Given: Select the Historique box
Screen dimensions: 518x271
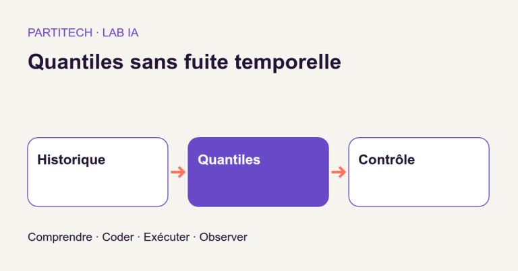Looking at the screenshot, I should point(98,172).
